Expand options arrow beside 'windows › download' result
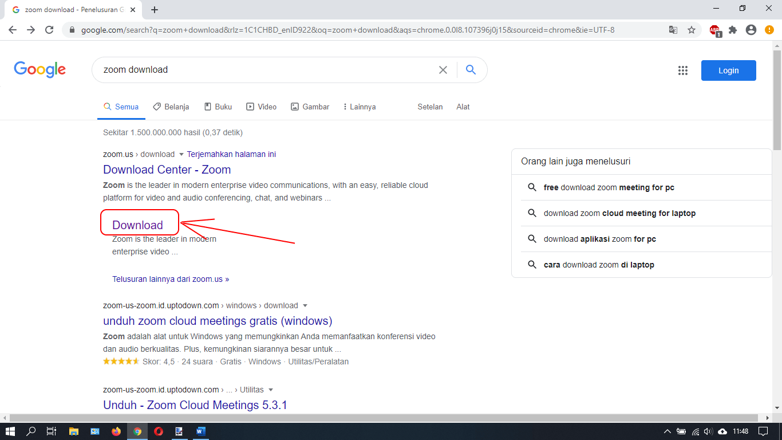Image resolution: width=782 pixels, height=440 pixels. [305, 305]
